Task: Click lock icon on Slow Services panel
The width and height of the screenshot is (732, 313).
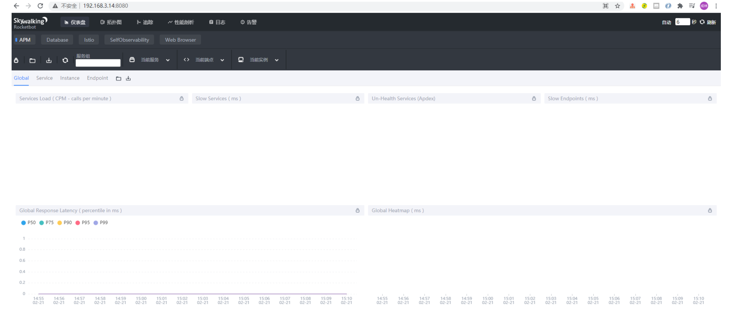Action: [357, 99]
